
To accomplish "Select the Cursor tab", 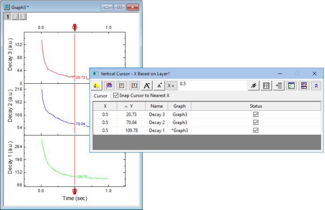I will click(100, 96).
